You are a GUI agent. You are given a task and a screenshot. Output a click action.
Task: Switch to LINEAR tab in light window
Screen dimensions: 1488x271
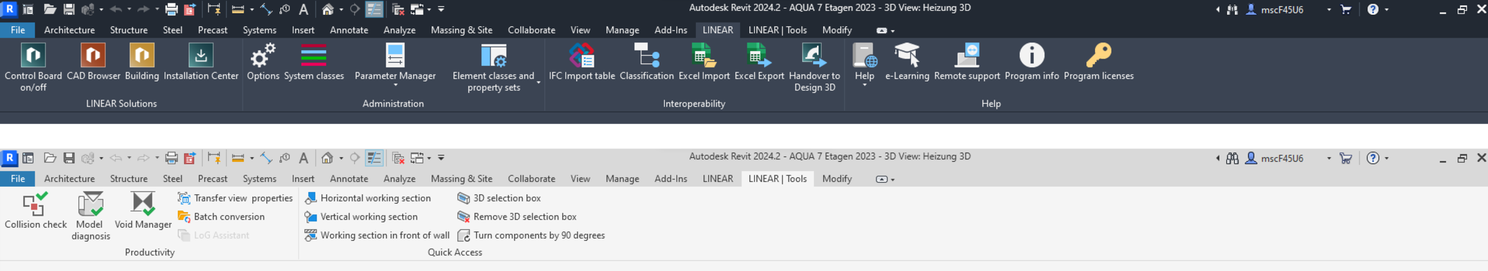(718, 179)
